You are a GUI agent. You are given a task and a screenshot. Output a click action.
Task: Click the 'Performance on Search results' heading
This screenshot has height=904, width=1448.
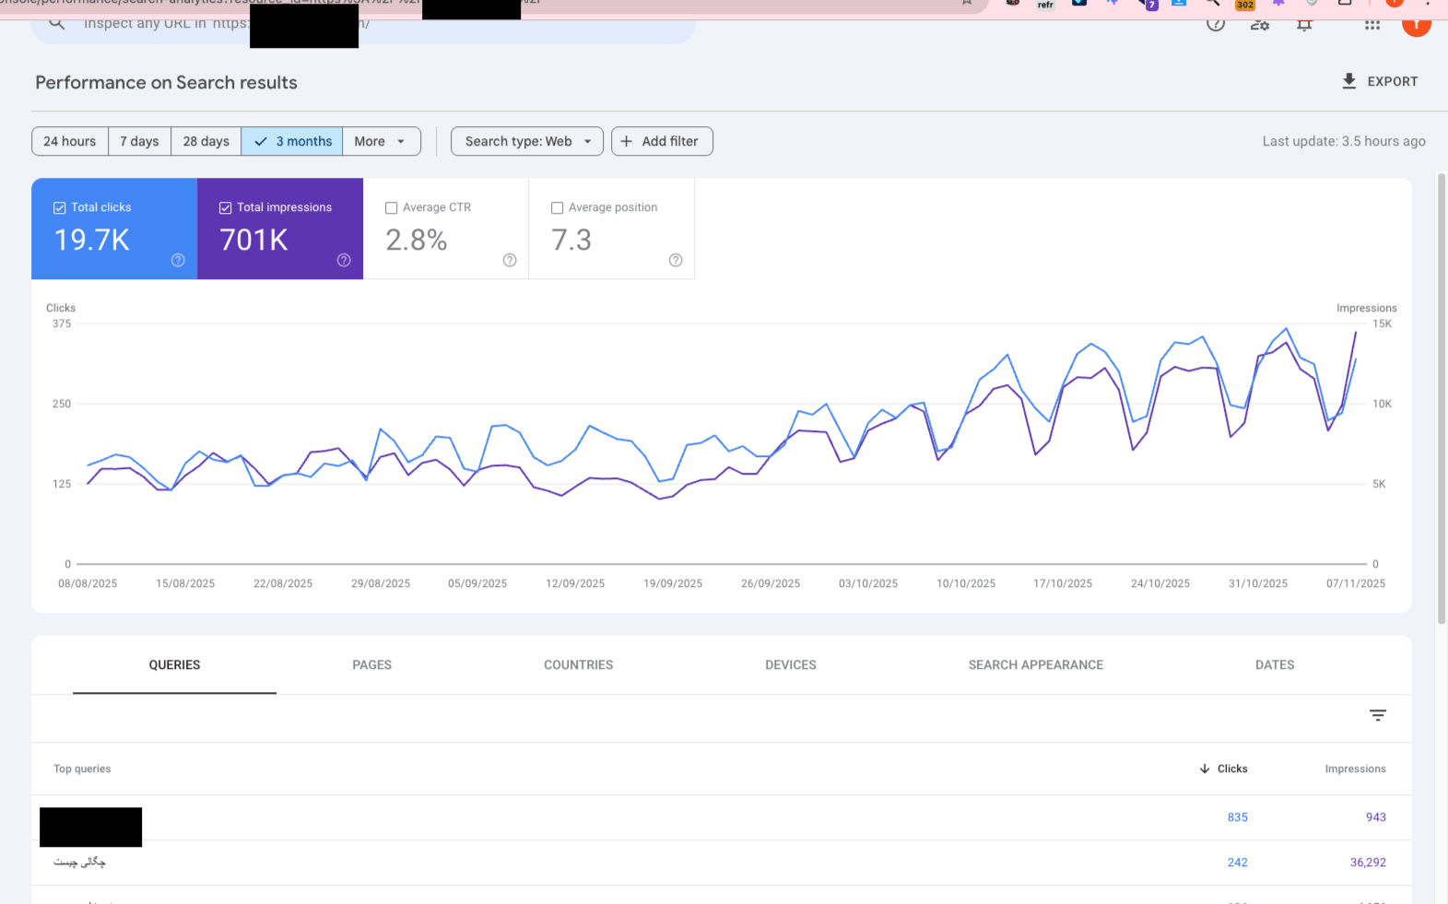tap(166, 83)
